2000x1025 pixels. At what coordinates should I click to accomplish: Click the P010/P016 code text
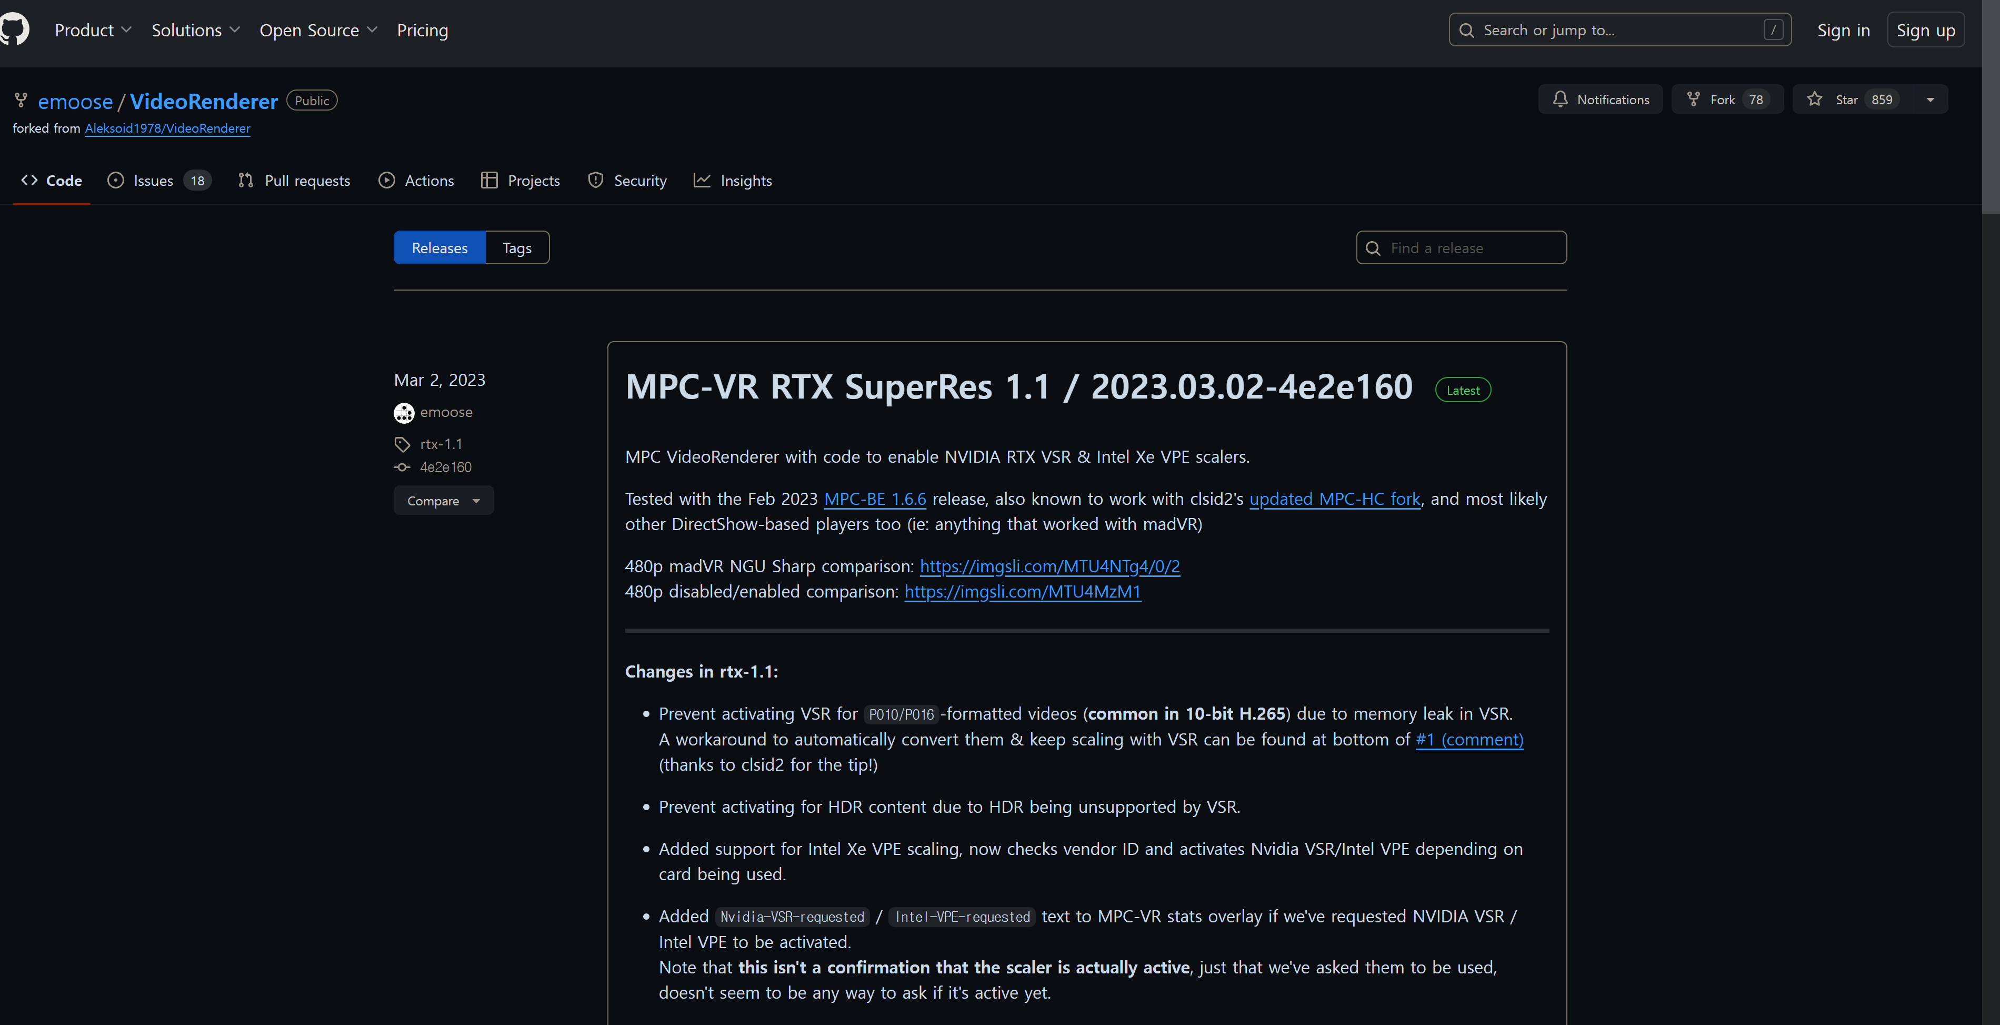click(x=901, y=714)
